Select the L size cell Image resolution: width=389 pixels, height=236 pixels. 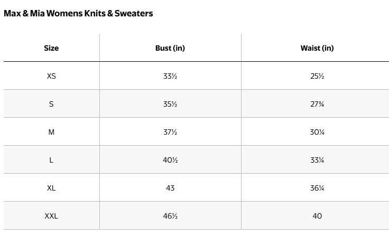(x=51, y=160)
